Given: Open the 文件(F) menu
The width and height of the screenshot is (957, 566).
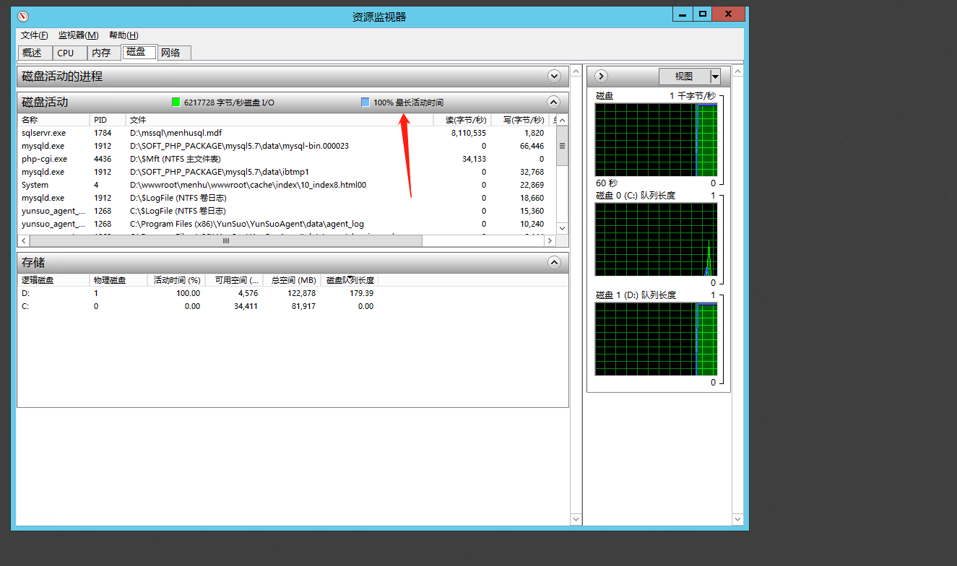Looking at the screenshot, I should coord(35,35).
